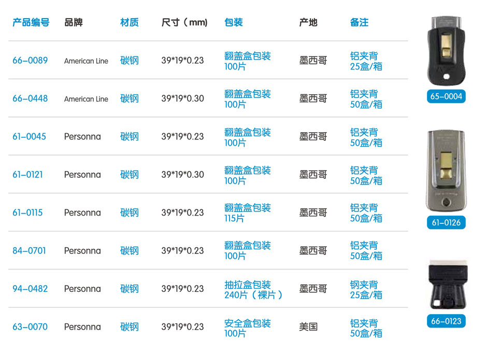Choose product number 61-0115

28,212
